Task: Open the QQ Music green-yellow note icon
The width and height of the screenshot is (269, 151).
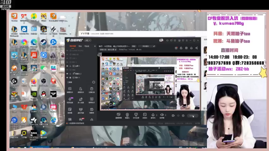Action: coord(34,17)
